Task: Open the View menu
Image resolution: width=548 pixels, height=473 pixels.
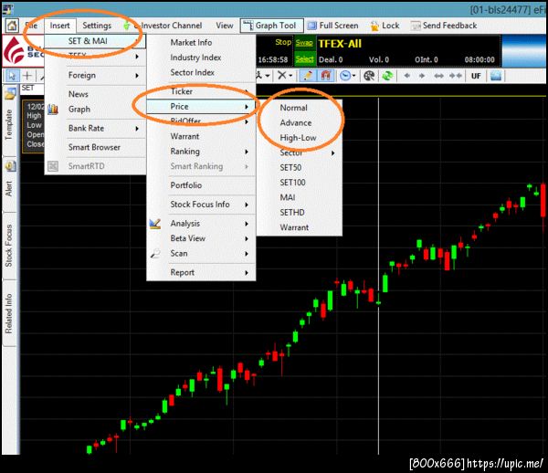Action: click(x=225, y=26)
